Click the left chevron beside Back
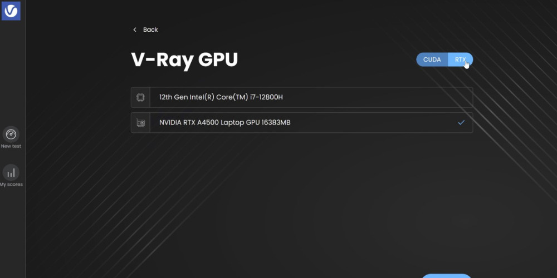Image resolution: width=557 pixels, height=278 pixels. coord(135,29)
